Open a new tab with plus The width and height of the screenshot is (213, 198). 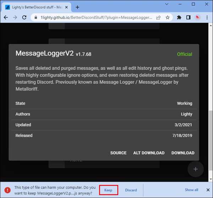tap(77, 7)
